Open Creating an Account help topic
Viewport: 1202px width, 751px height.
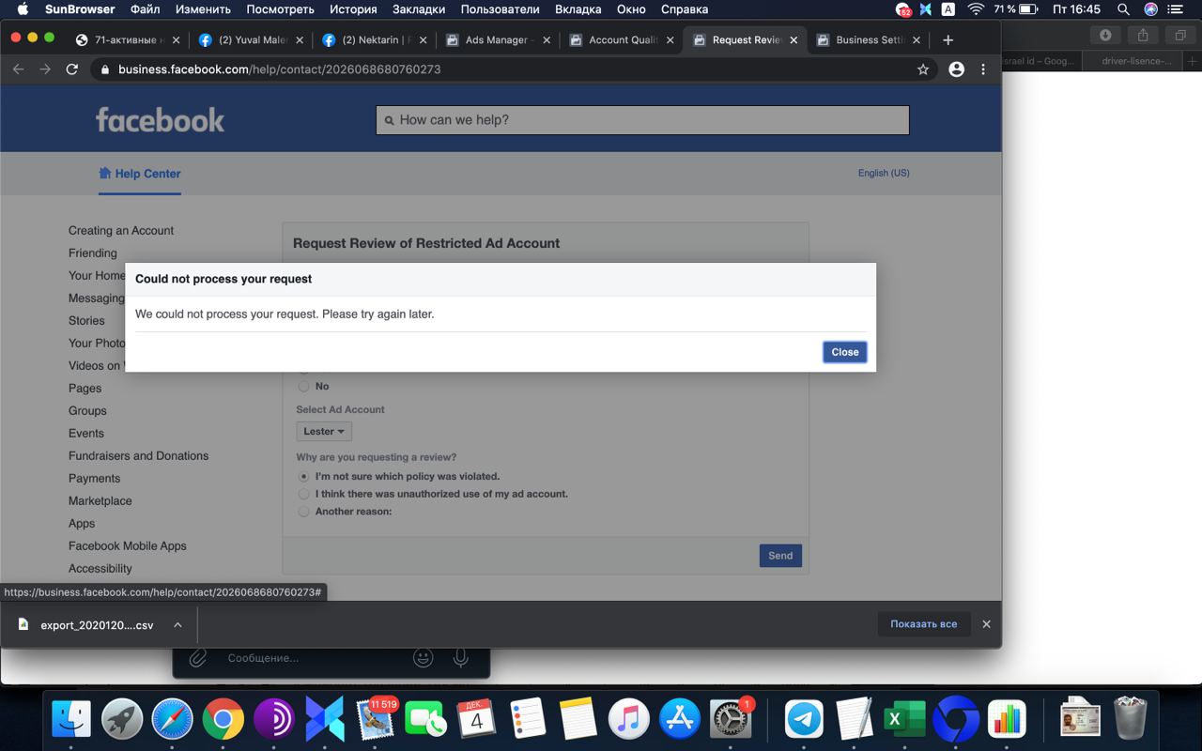click(x=121, y=230)
